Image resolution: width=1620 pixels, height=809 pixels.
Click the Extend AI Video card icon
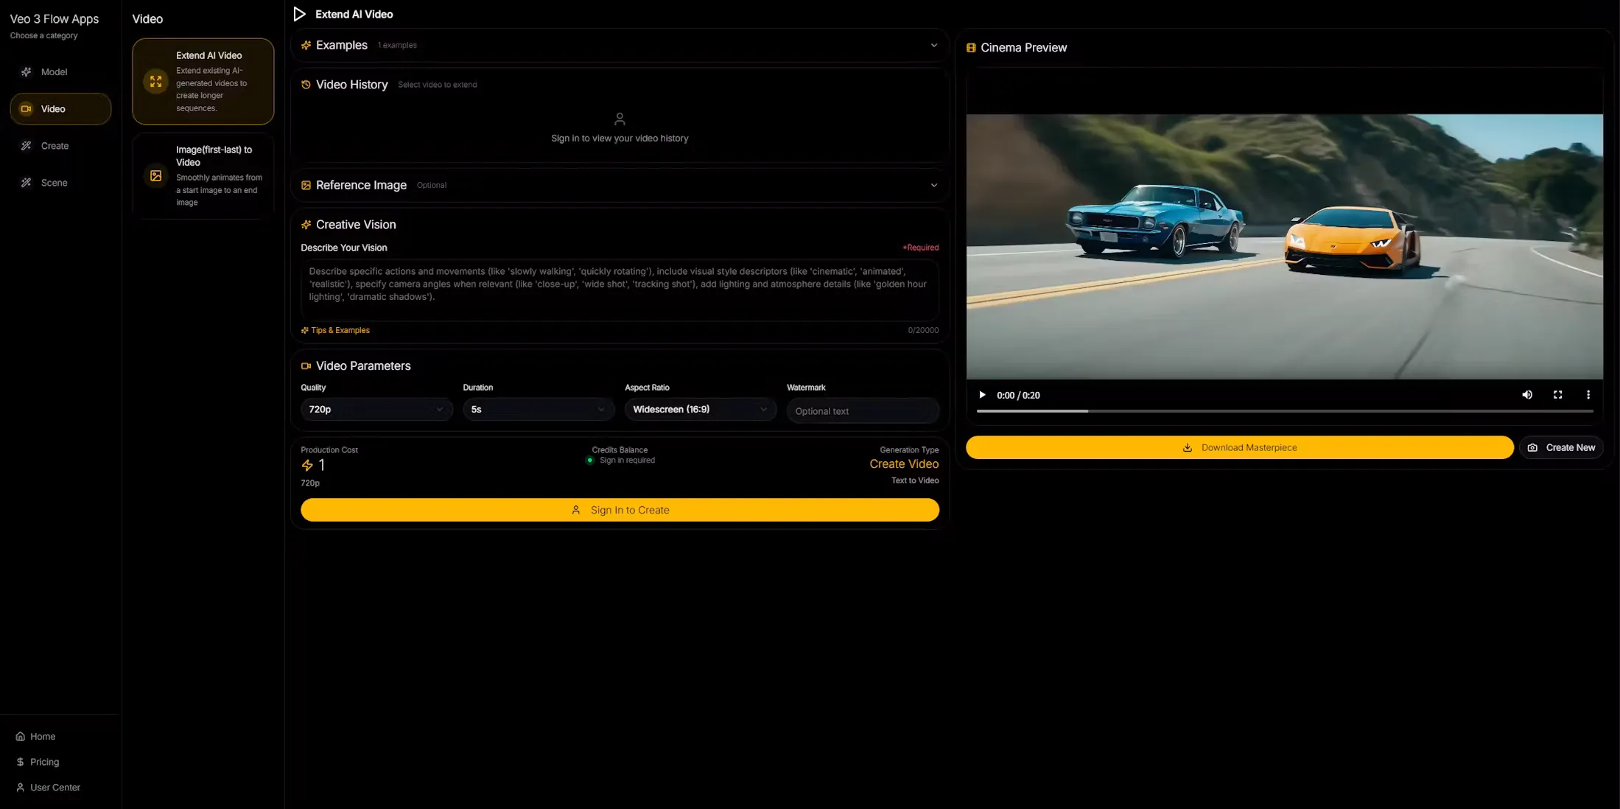(155, 82)
